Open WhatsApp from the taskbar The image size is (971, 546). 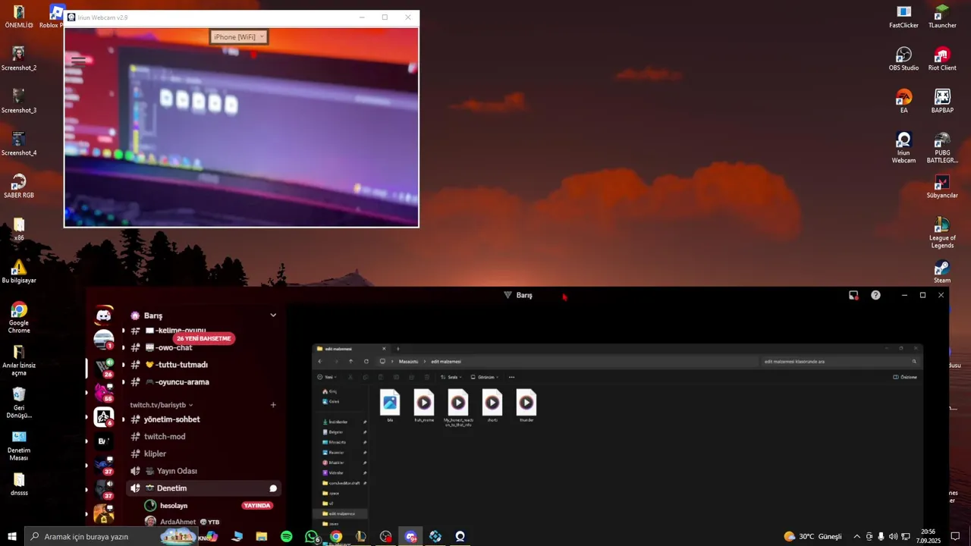click(311, 536)
